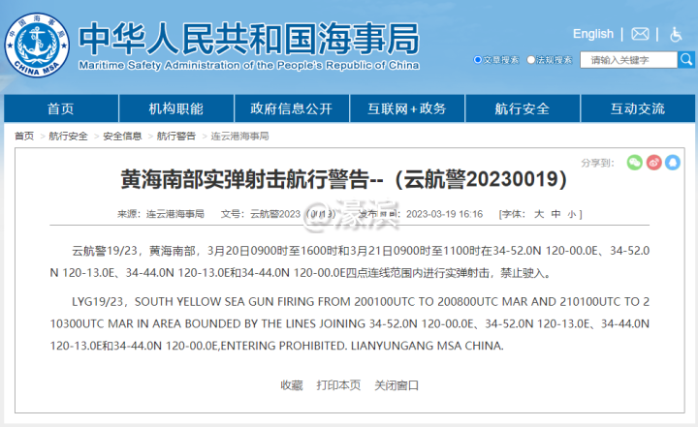Set font size to 小
698x427 pixels.
pyautogui.click(x=572, y=214)
